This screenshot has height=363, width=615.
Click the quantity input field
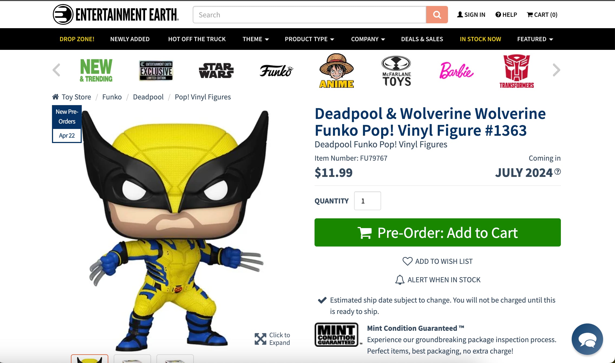pyautogui.click(x=367, y=201)
